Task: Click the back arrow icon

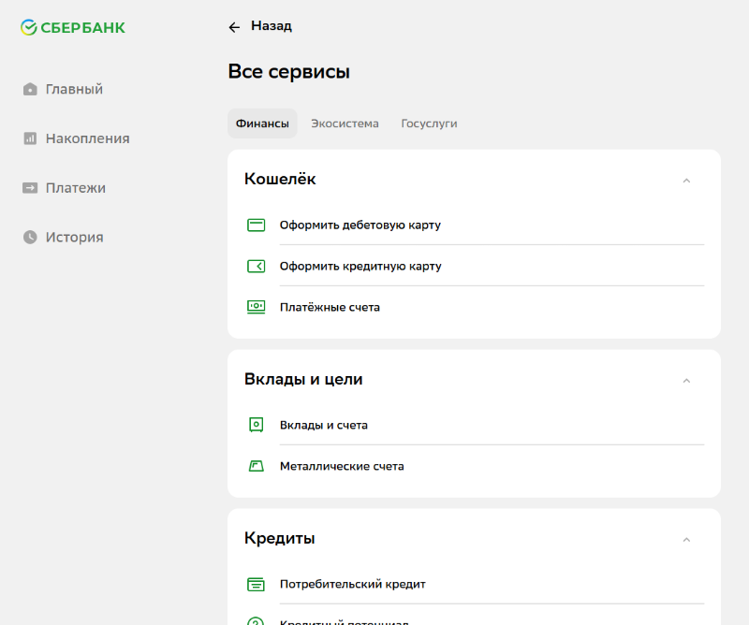Action: [234, 27]
